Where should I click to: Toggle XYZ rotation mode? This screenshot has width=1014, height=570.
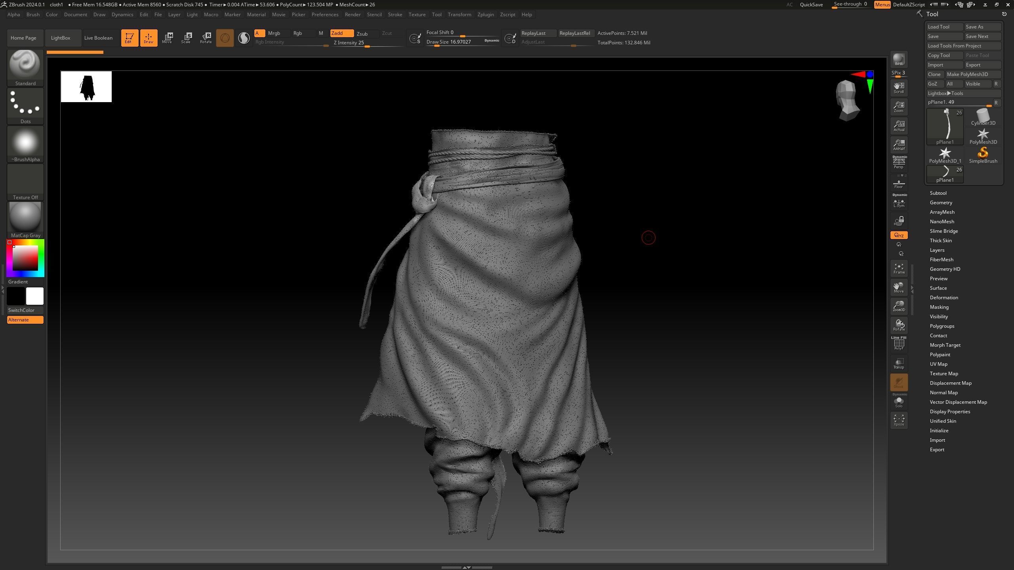point(899,235)
